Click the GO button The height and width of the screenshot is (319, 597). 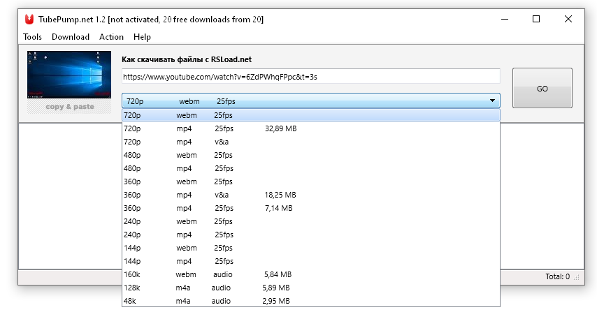pyautogui.click(x=542, y=88)
